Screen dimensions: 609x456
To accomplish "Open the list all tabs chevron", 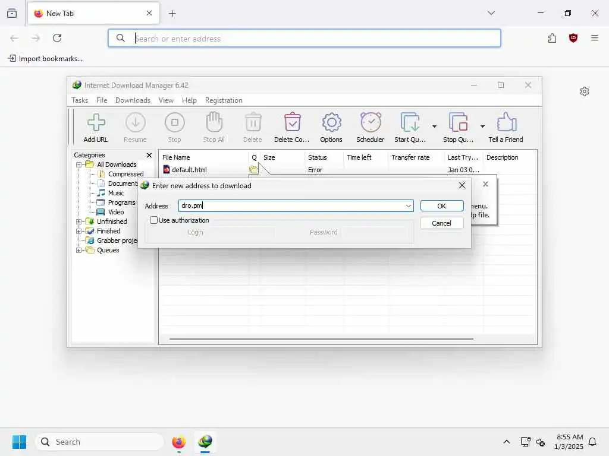I will click(491, 13).
